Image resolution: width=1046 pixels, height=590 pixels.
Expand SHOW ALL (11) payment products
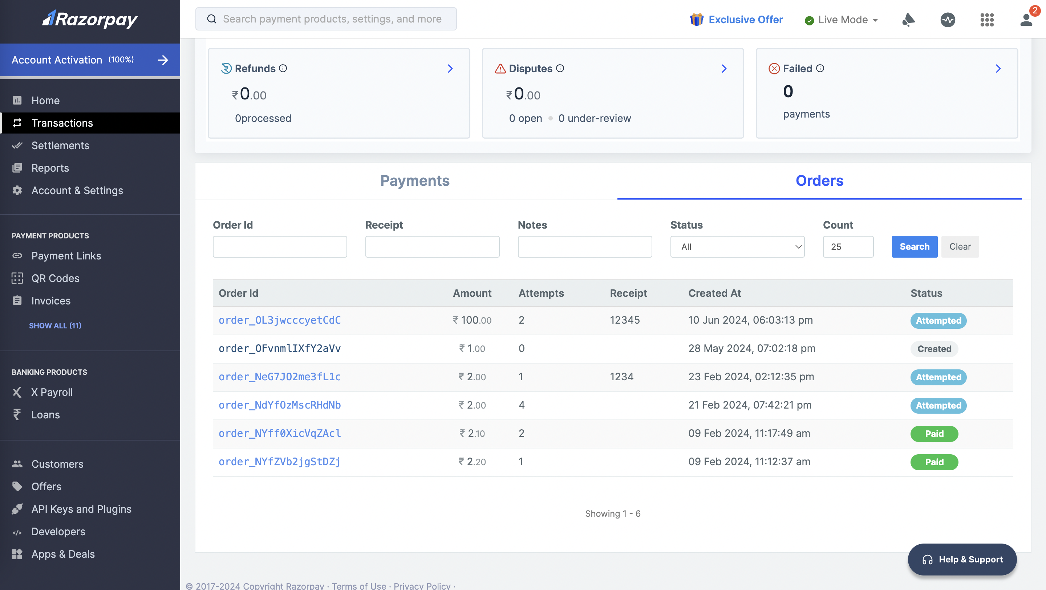click(x=55, y=325)
